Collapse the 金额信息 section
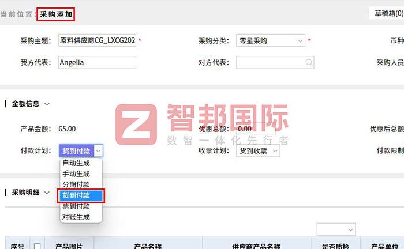Viewport: 404px width, 249px height. (47, 104)
